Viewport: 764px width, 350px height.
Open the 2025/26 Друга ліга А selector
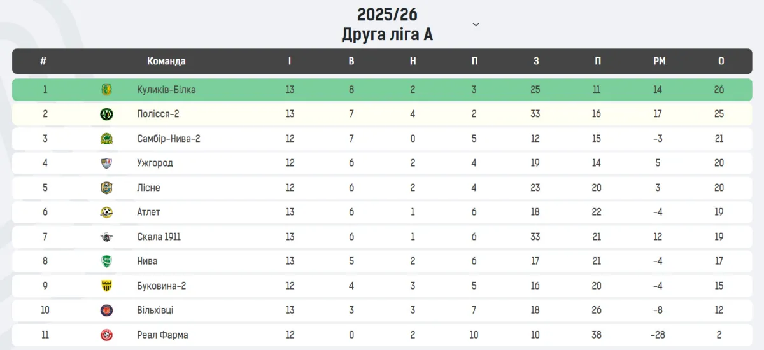[387, 24]
